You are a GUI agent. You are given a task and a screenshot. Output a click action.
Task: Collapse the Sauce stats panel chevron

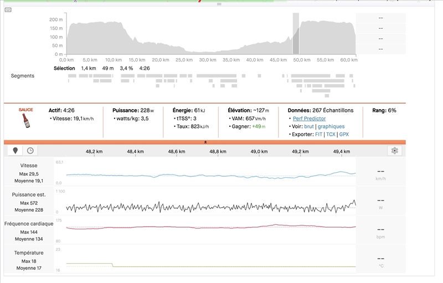pyautogui.click(x=205, y=142)
